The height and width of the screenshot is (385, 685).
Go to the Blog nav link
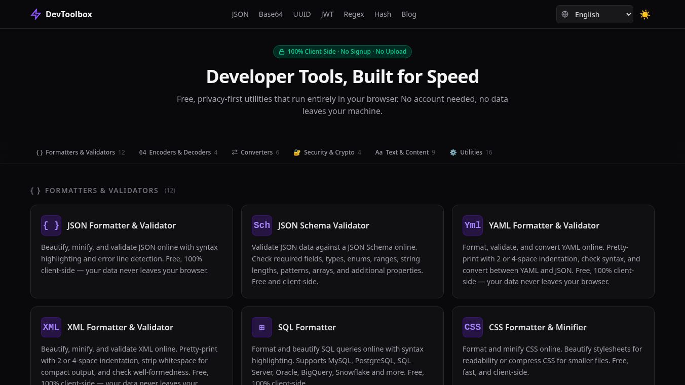(409, 14)
